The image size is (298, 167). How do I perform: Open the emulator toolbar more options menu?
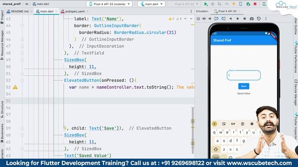266,19
